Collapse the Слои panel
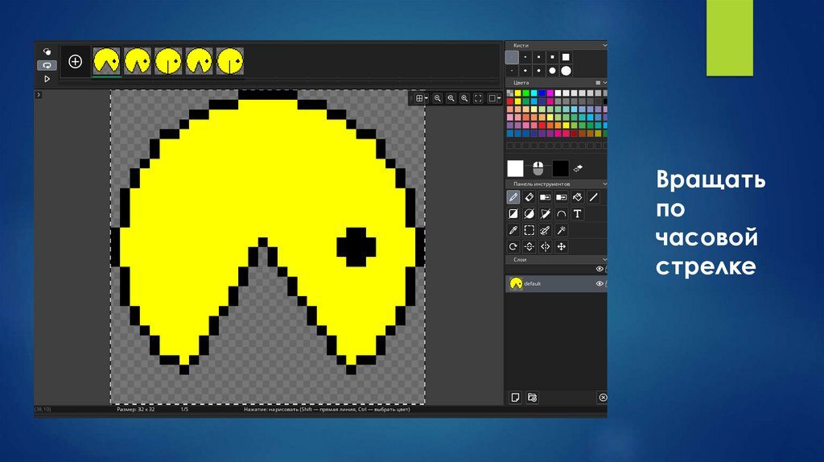Image resolution: width=824 pixels, height=462 pixels. point(604,259)
